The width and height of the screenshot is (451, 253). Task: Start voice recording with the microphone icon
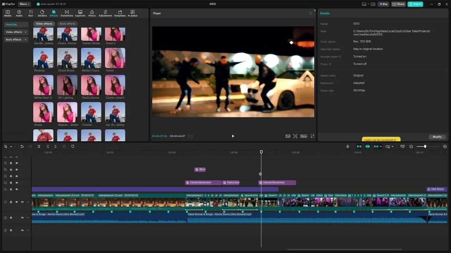point(347,147)
